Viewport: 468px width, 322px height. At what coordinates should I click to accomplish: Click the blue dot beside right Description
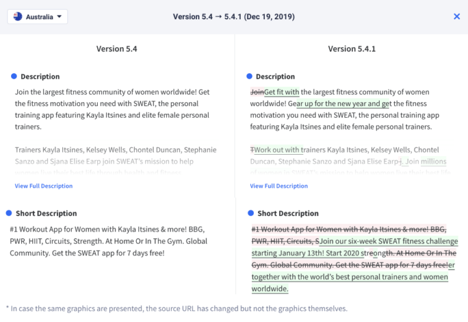[x=249, y=76]
